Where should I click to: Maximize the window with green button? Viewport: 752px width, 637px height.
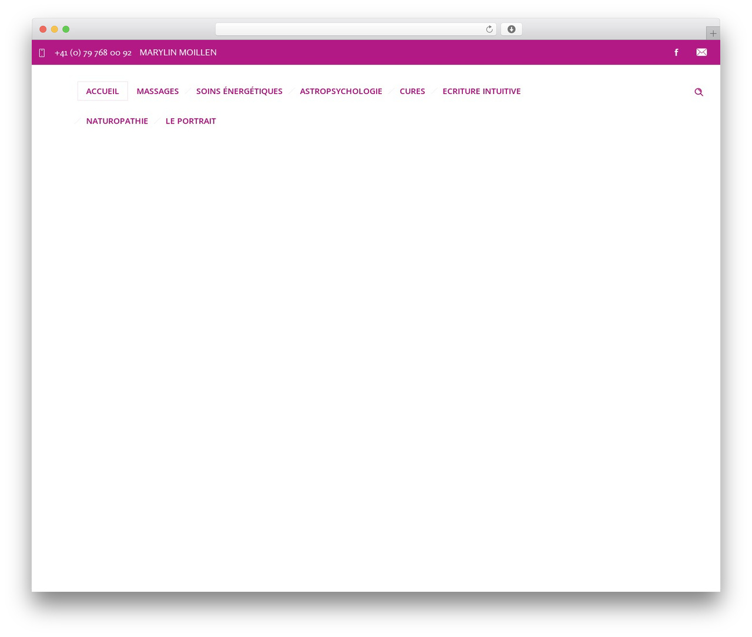pyautogui.click(x=66, y=29)
